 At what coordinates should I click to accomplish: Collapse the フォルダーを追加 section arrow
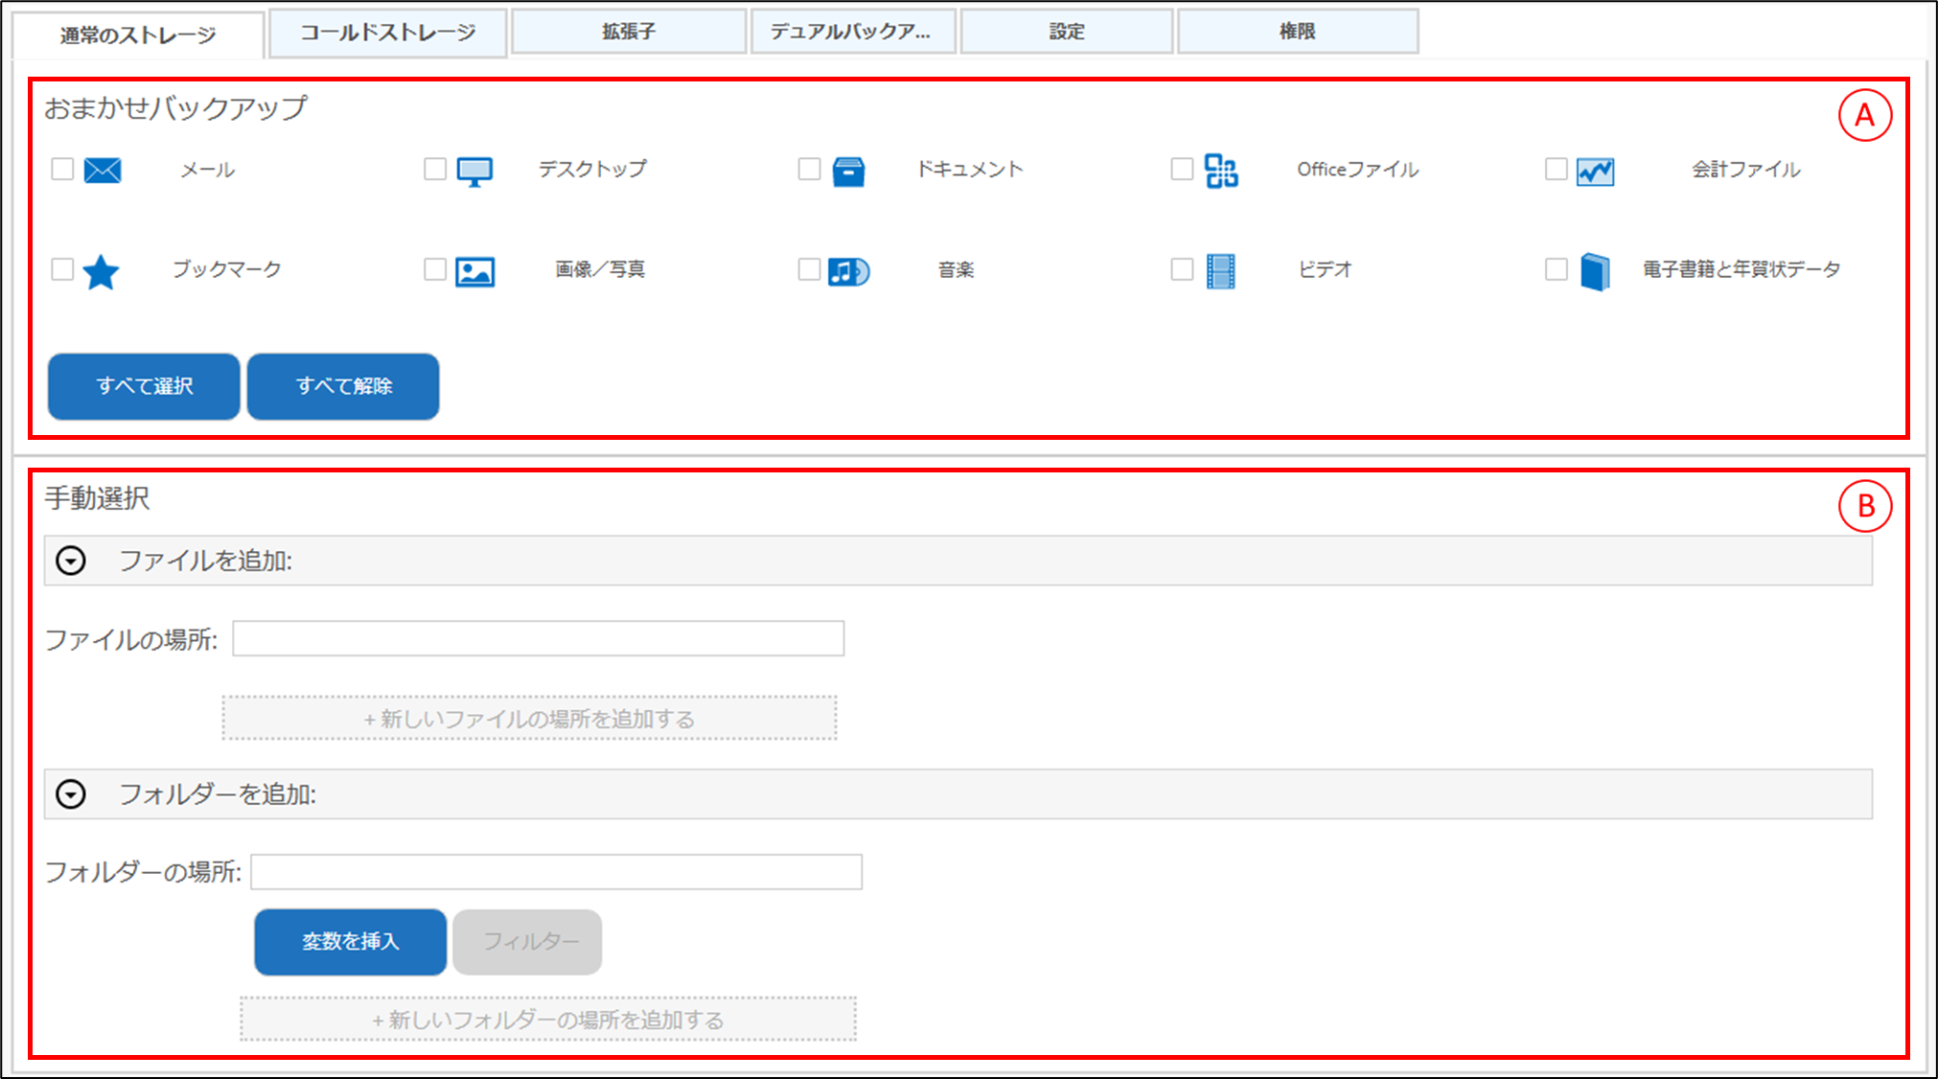[x=71, y=794]
